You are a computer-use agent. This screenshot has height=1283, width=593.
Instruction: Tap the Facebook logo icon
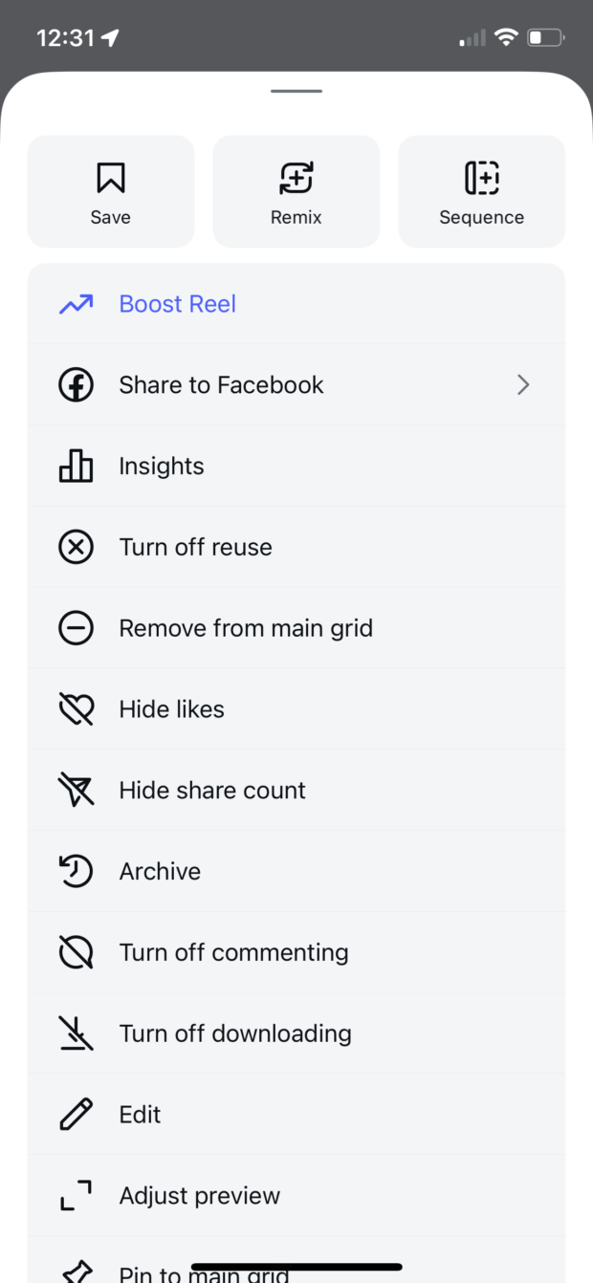(x=77, y=385)
